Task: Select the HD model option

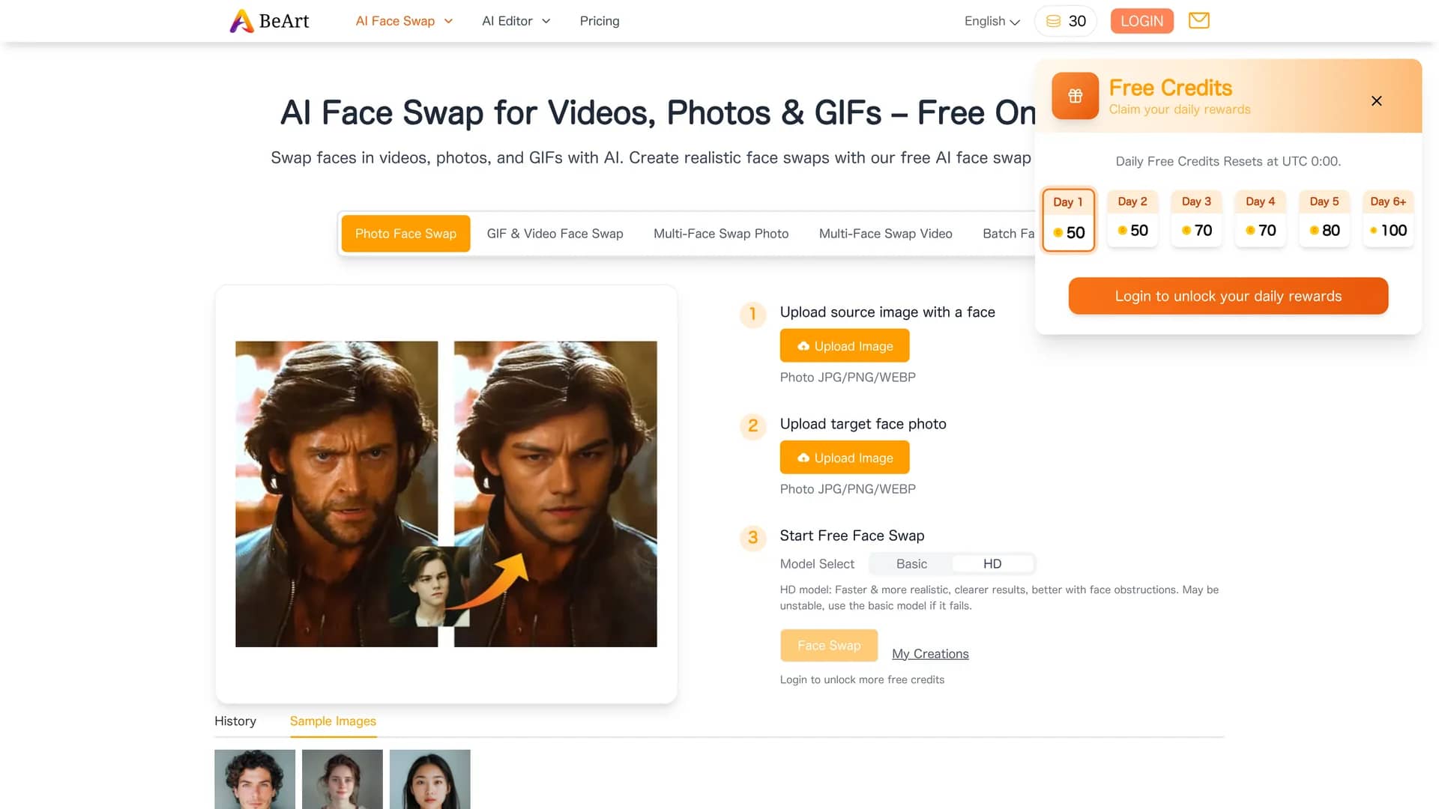Action: [x=992, y=564]
